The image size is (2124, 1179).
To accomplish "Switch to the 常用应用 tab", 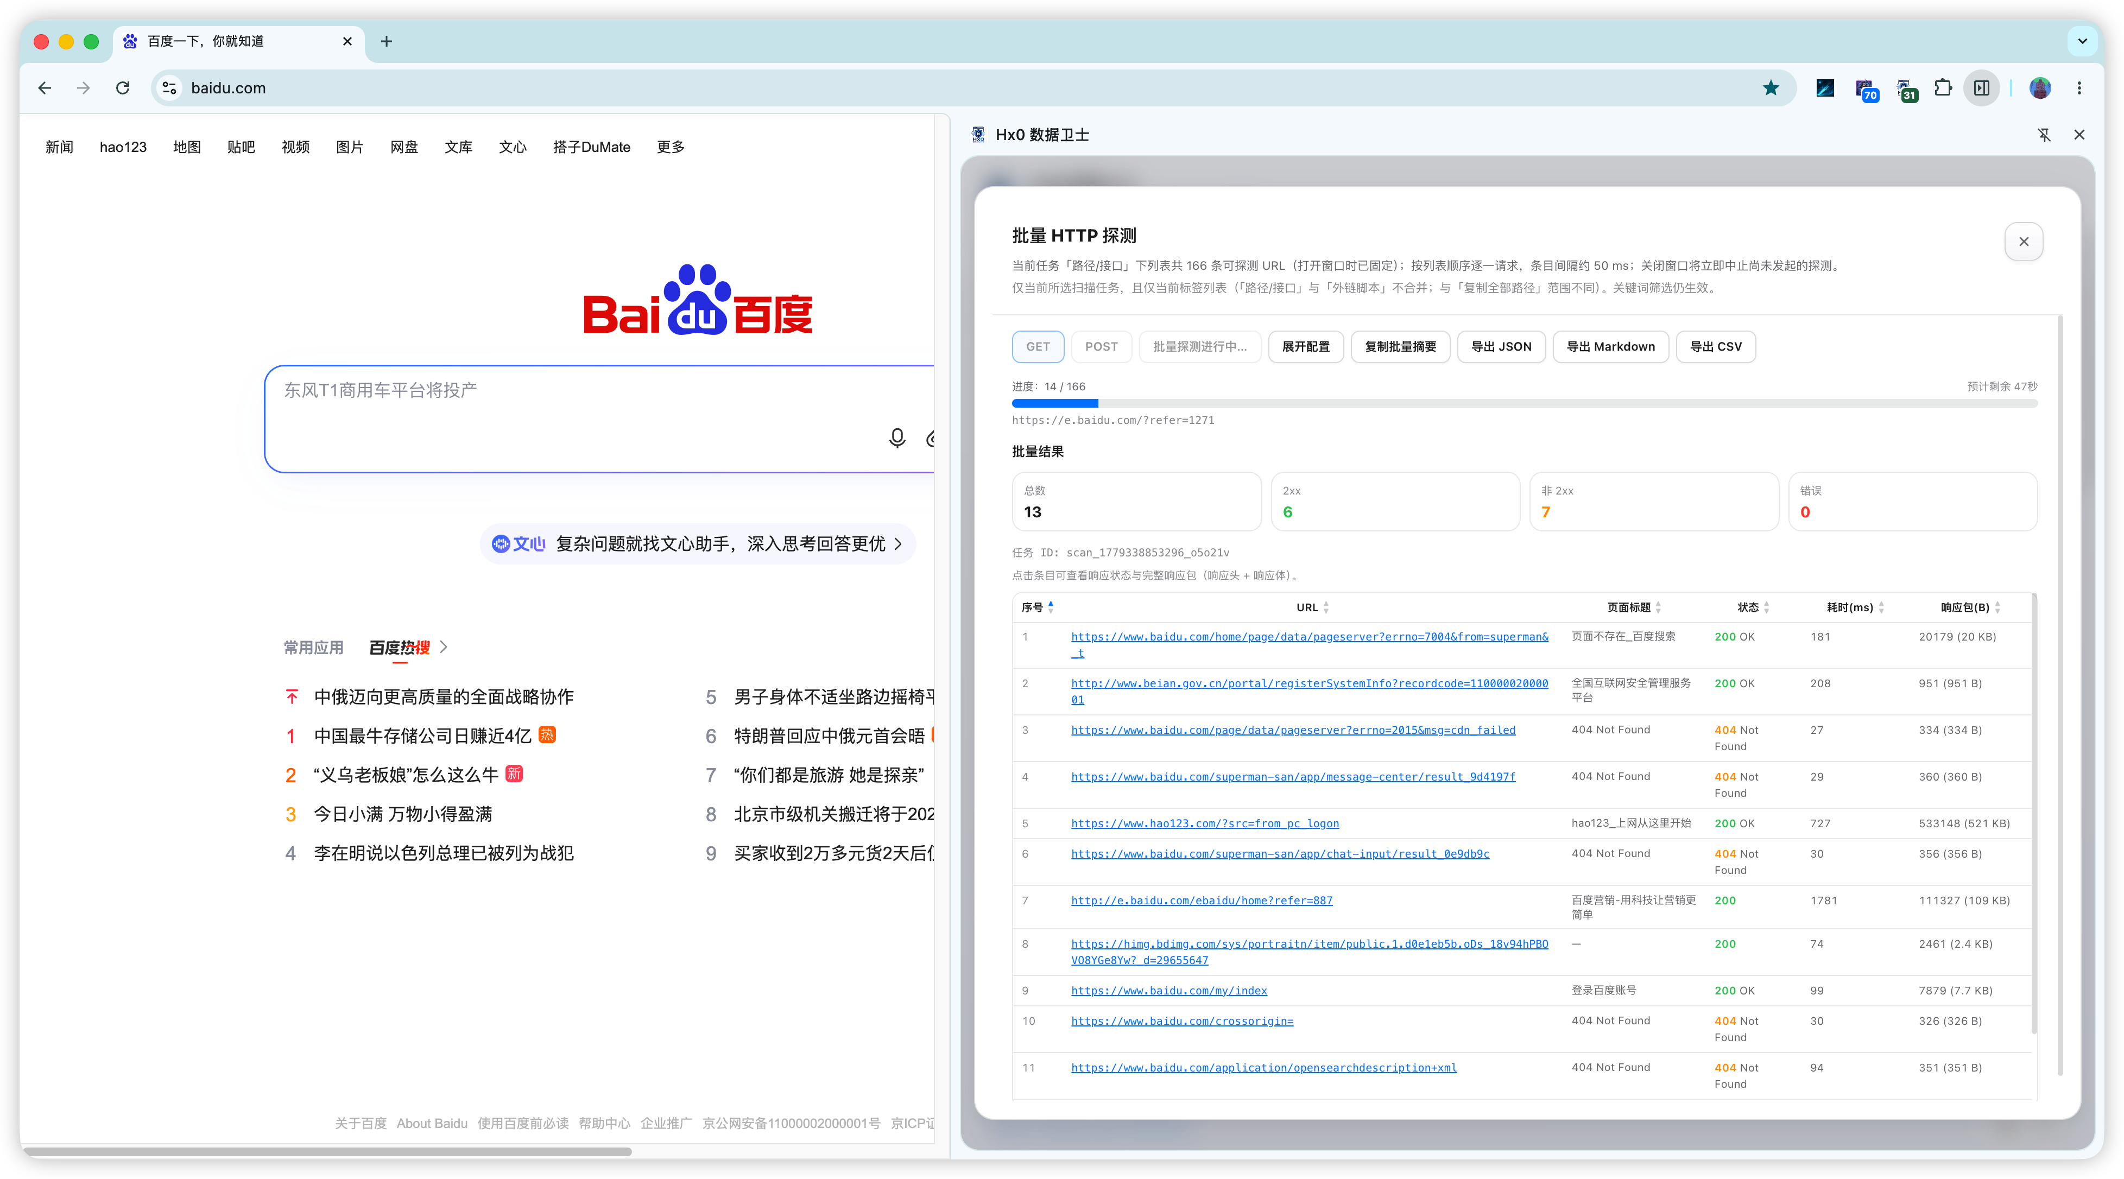I will pyautogui.click(x=313, y=647).
